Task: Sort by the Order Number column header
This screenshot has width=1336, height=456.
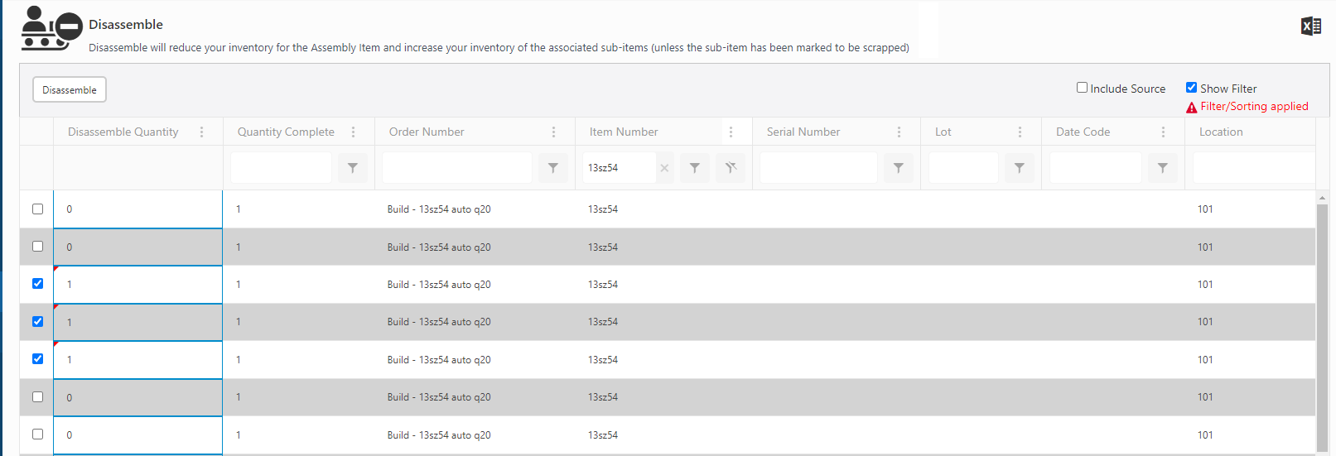Action: (x=427, y=132)
